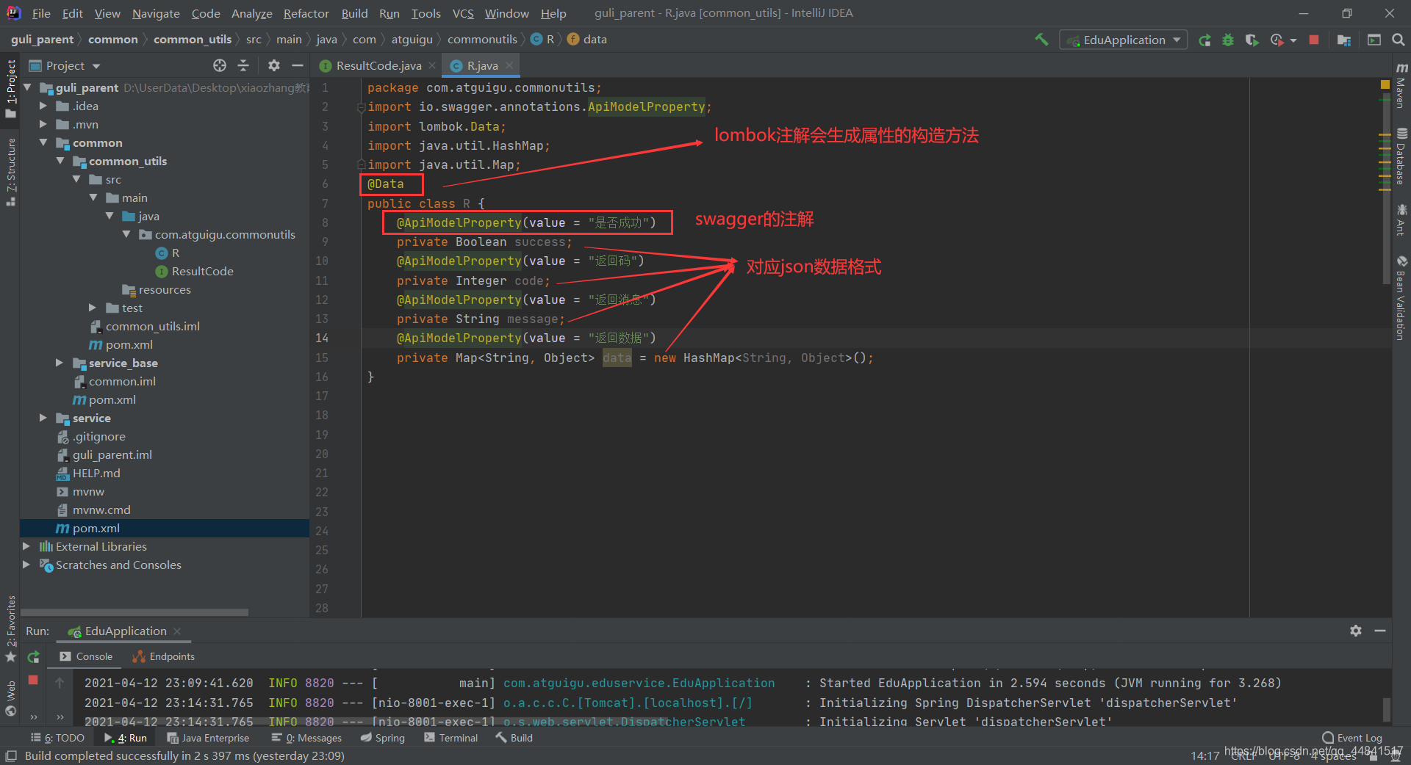Open the Build tool window button
This screenshot has height=765, width=1411.
(x=514, y=738)
